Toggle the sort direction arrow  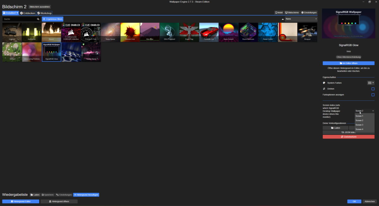click(x=283, y=19)
